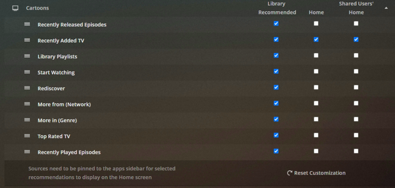Uncheck Library Recommended for Start Watching
The image size is (395, 188).
[x=276, y=71]
